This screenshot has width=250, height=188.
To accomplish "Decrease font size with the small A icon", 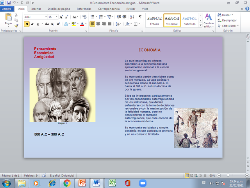I will 67,17.
